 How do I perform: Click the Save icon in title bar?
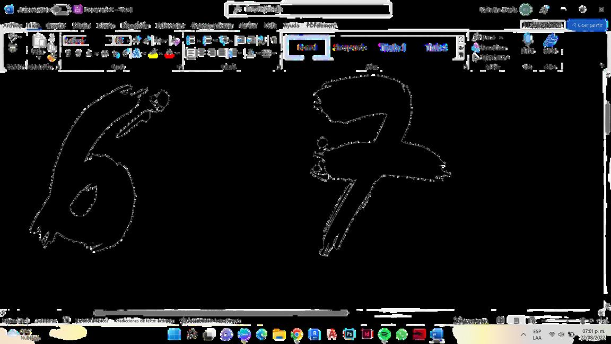(78, 10)
